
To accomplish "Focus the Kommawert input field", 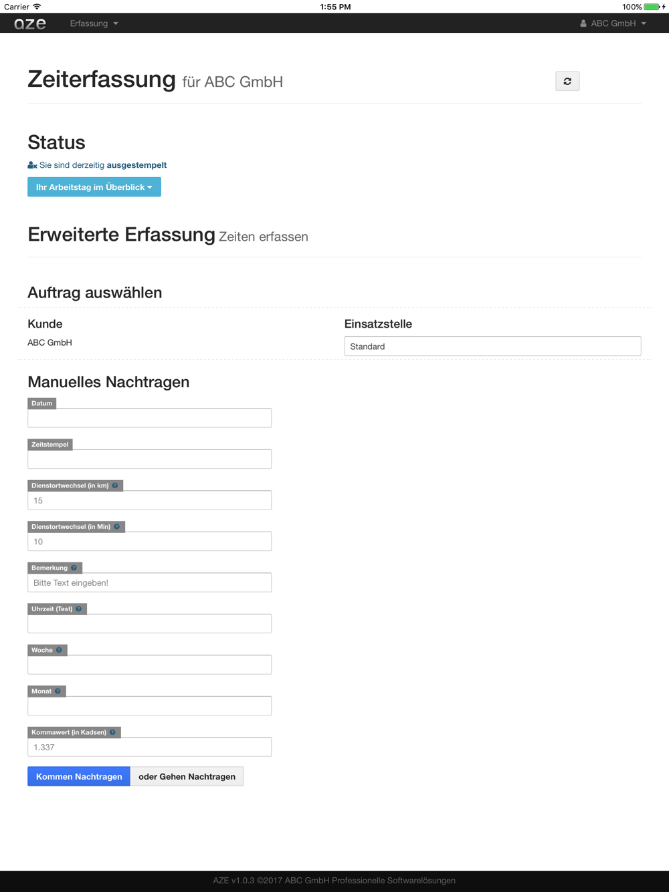I will click(x=150, y=747).
